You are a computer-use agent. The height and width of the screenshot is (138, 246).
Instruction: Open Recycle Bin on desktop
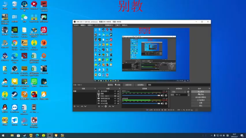14,5
